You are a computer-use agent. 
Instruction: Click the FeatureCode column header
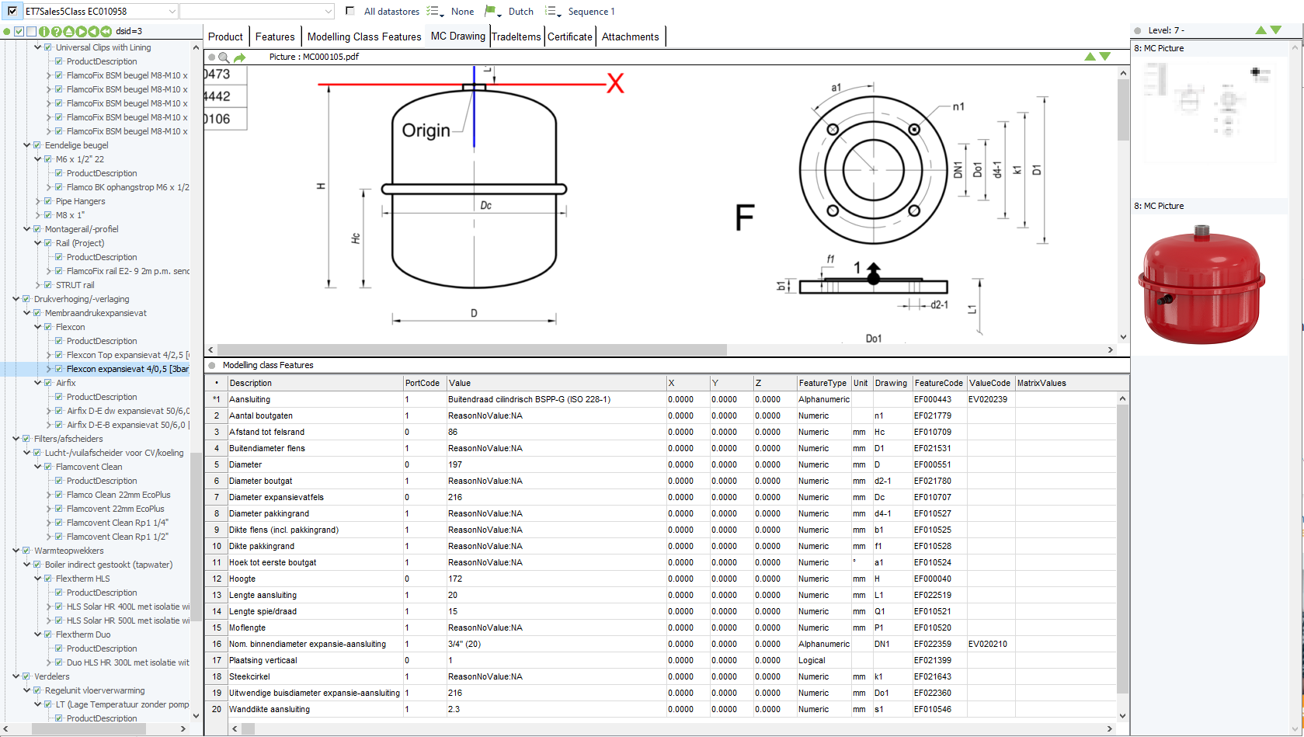[938, 384]
